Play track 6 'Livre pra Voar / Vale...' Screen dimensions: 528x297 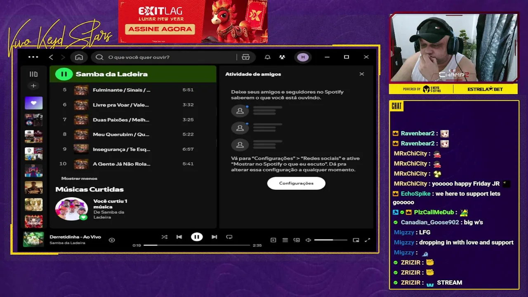pyautogui.click(x=133, y=105)
